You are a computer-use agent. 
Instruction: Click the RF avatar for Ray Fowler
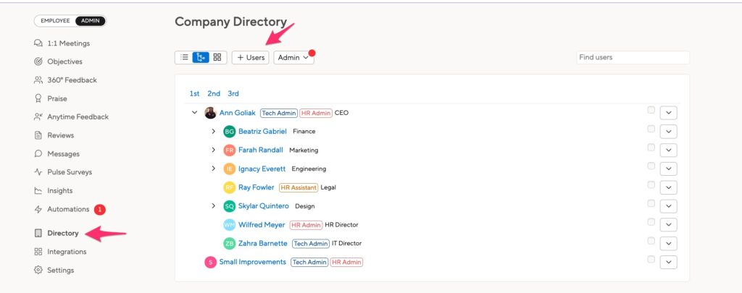pos(230,187)
